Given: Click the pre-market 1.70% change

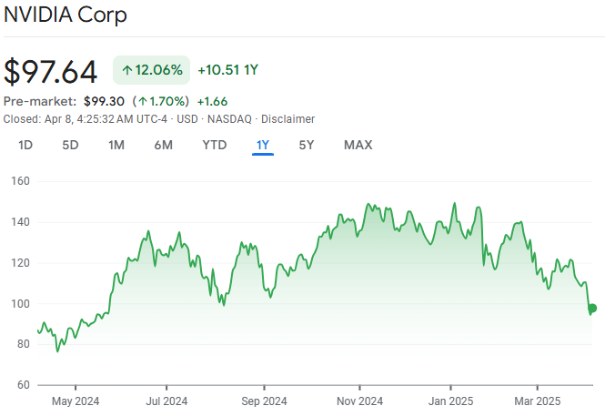Looking at the screenshot, I should pos(161,101).
